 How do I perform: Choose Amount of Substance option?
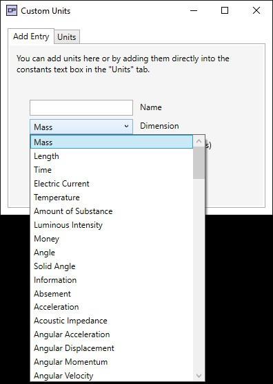[x=112, y=211]
